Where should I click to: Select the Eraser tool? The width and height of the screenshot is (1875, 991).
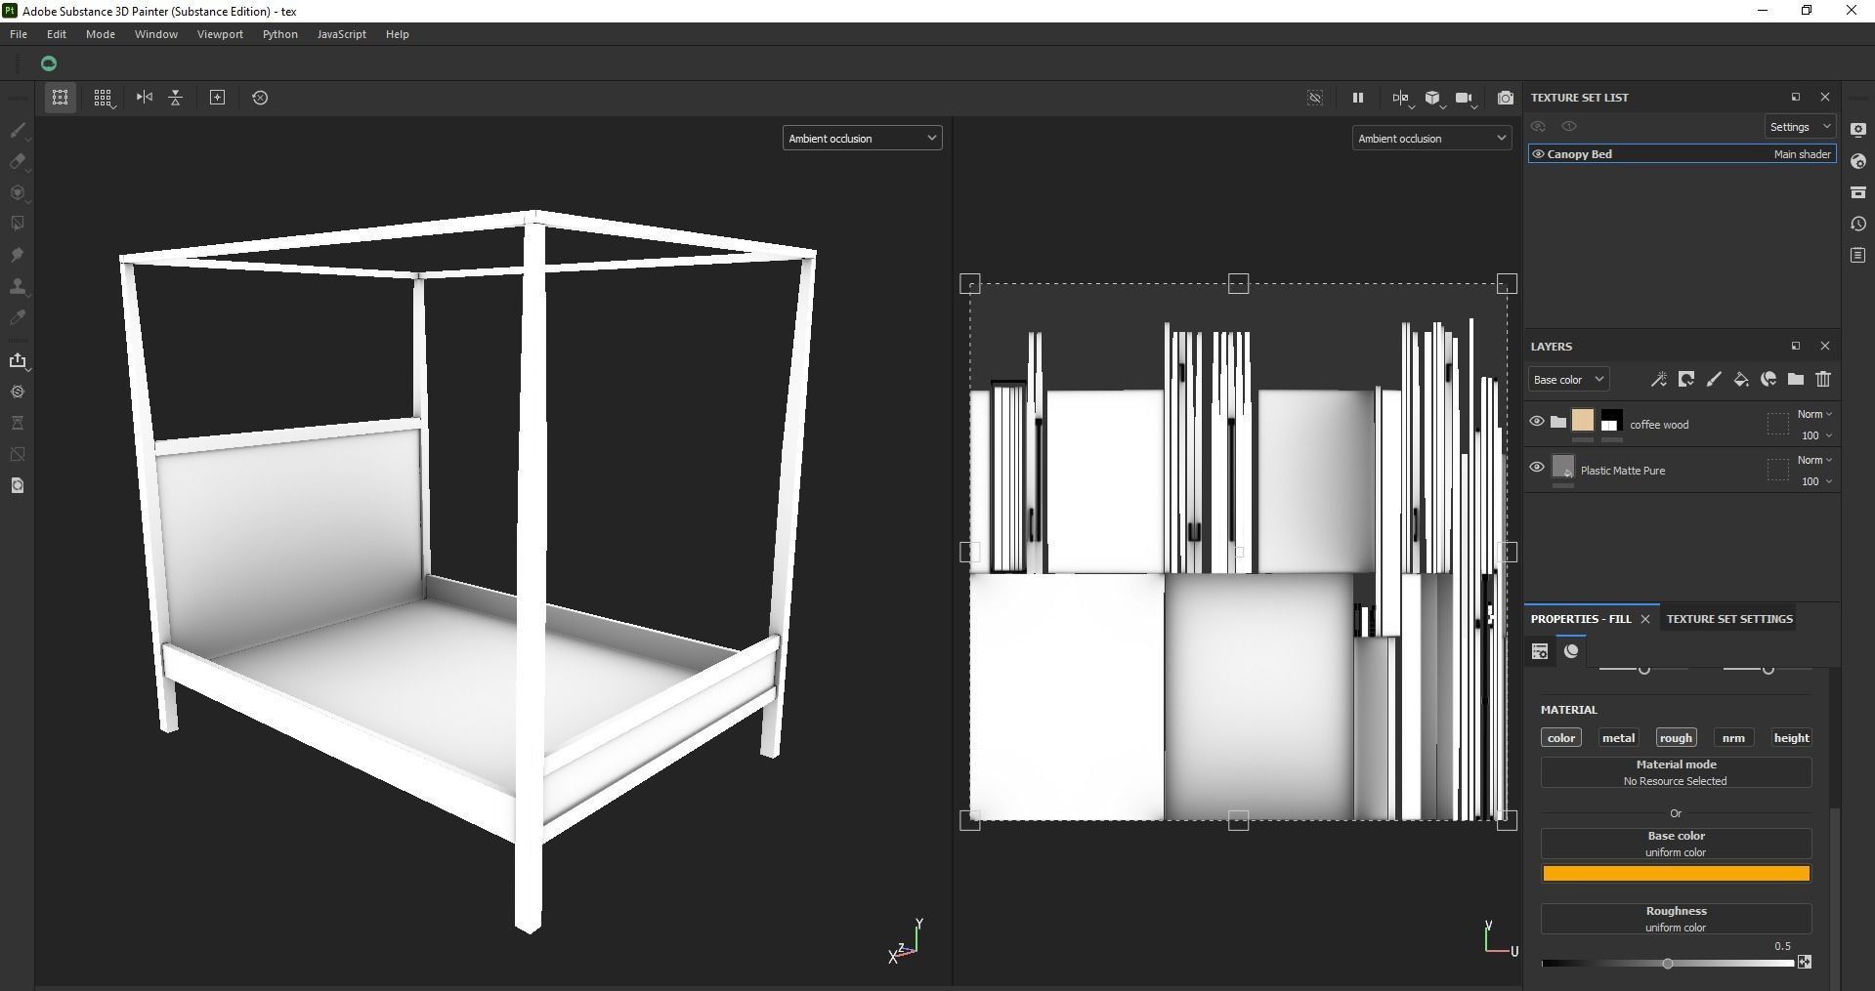18,161
